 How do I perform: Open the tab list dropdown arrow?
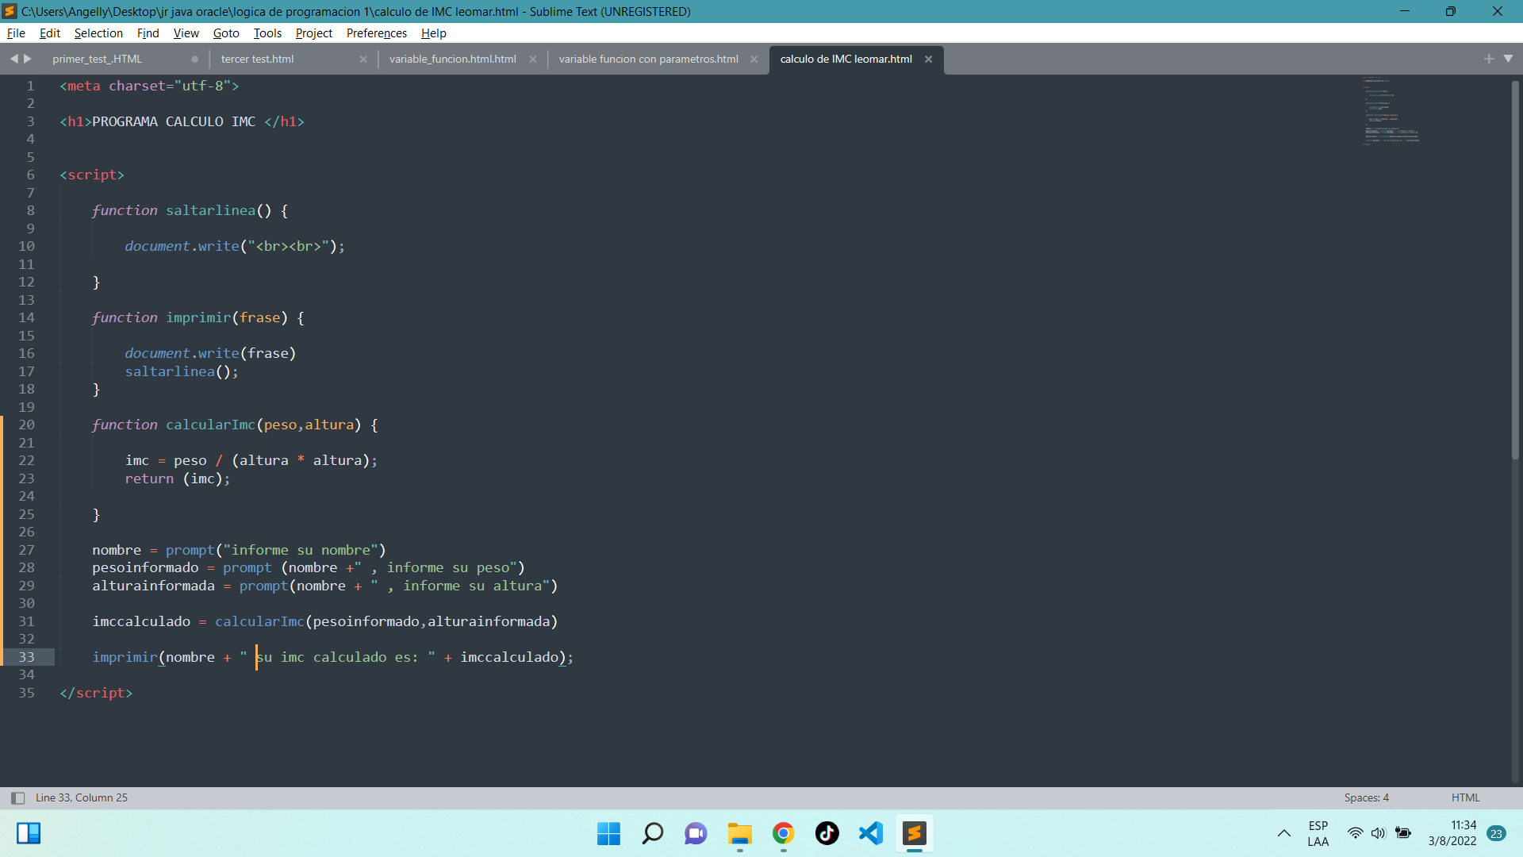tap(1509, 59)
